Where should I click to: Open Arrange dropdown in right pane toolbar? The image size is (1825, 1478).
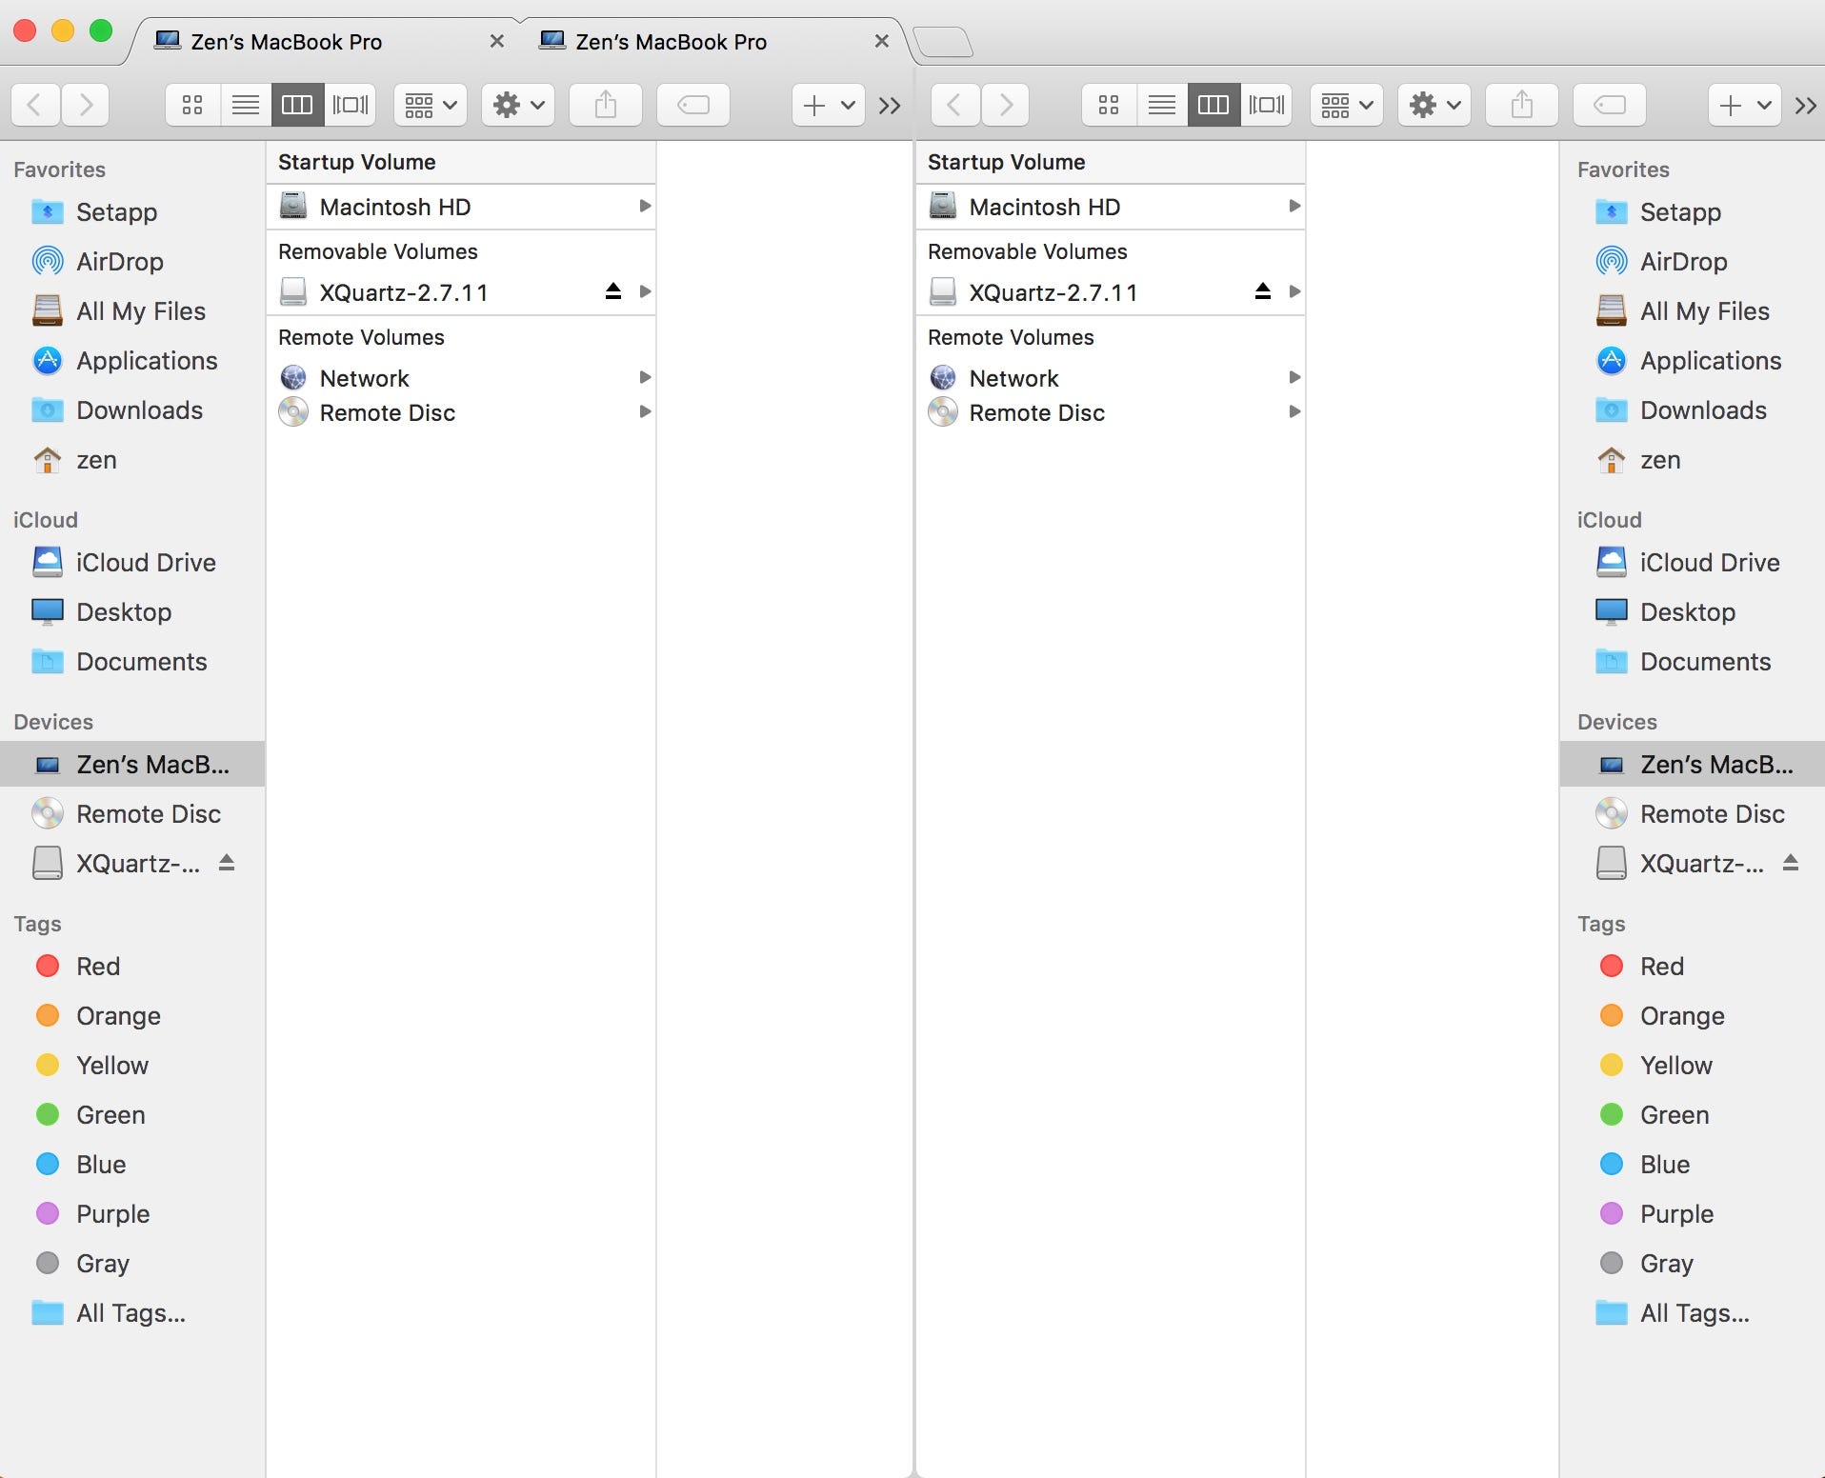tap(1347, 105)
